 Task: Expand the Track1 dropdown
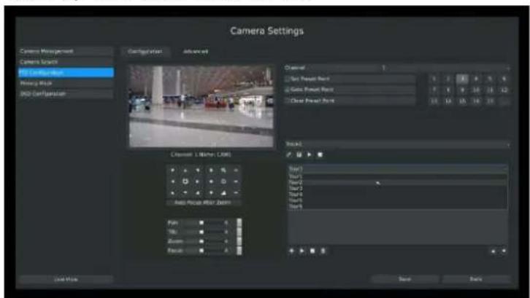[x=396, y=144]
